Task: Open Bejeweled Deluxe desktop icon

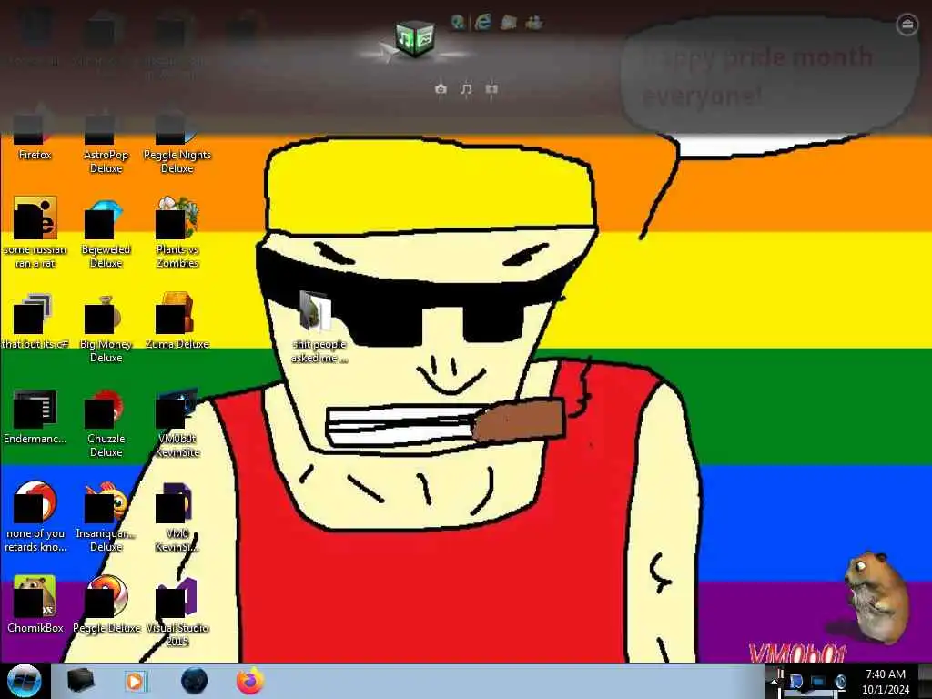Action: [106, 233]
